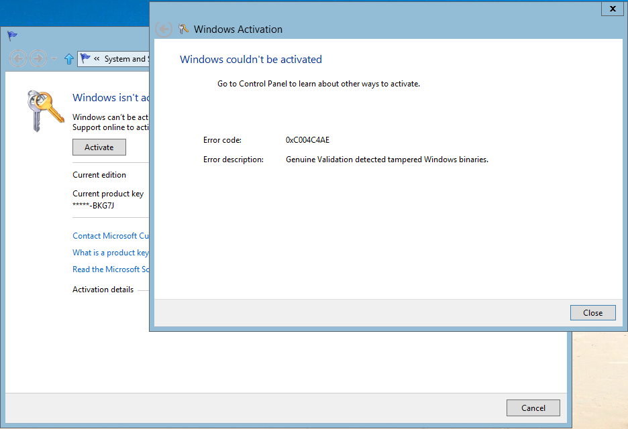
Task: Click the Close button in Windows Activation dialog
Action: click(592, 312)
